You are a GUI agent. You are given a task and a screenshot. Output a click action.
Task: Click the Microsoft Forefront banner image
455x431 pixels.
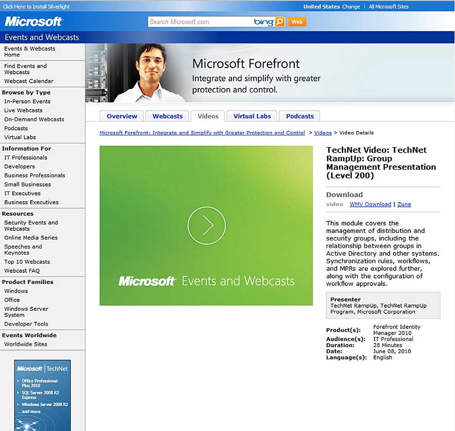[270, 73]
